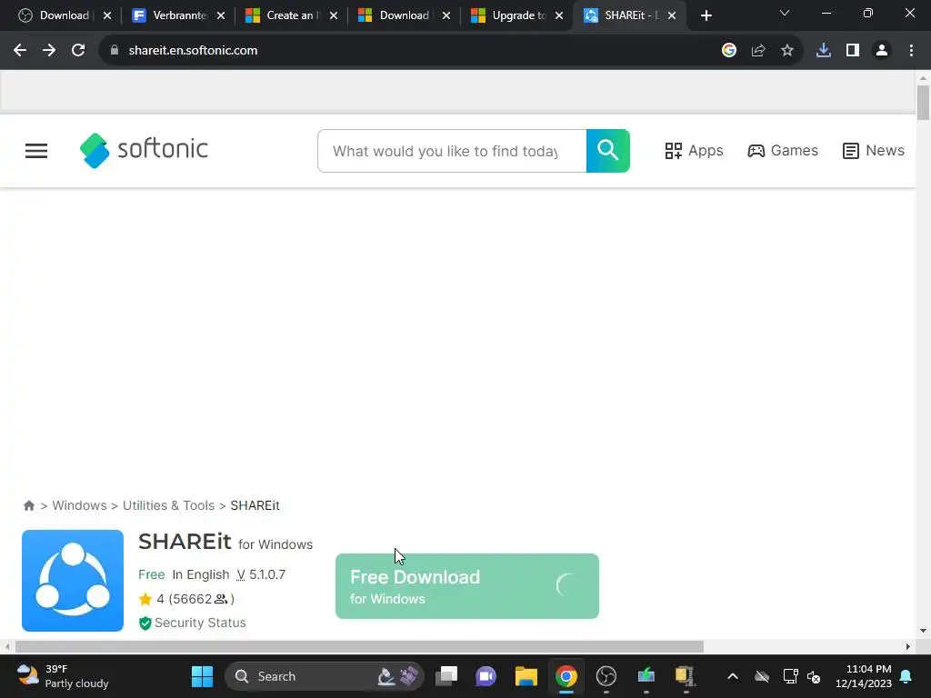Open Teams chat from taskbar
Viewport: 931px width, 698px height.
[486, 676]
